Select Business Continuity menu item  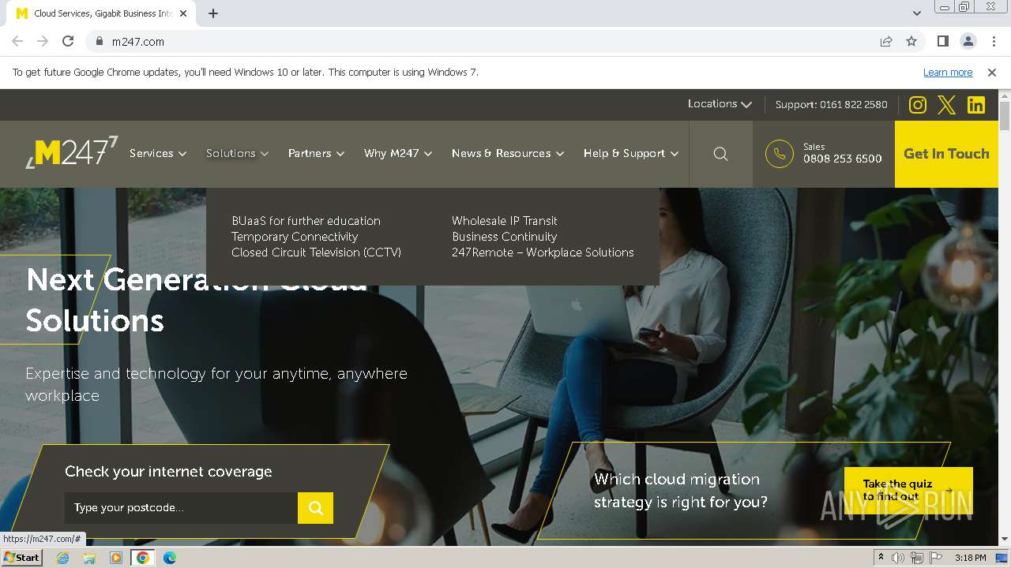point(504,237)
